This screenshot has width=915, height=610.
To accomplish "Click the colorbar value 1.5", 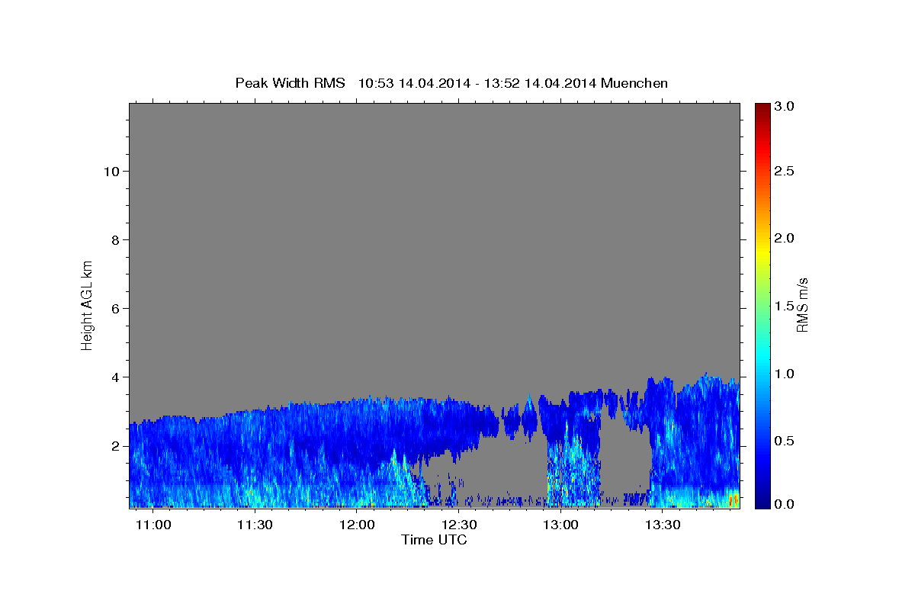I will point(785,307).
